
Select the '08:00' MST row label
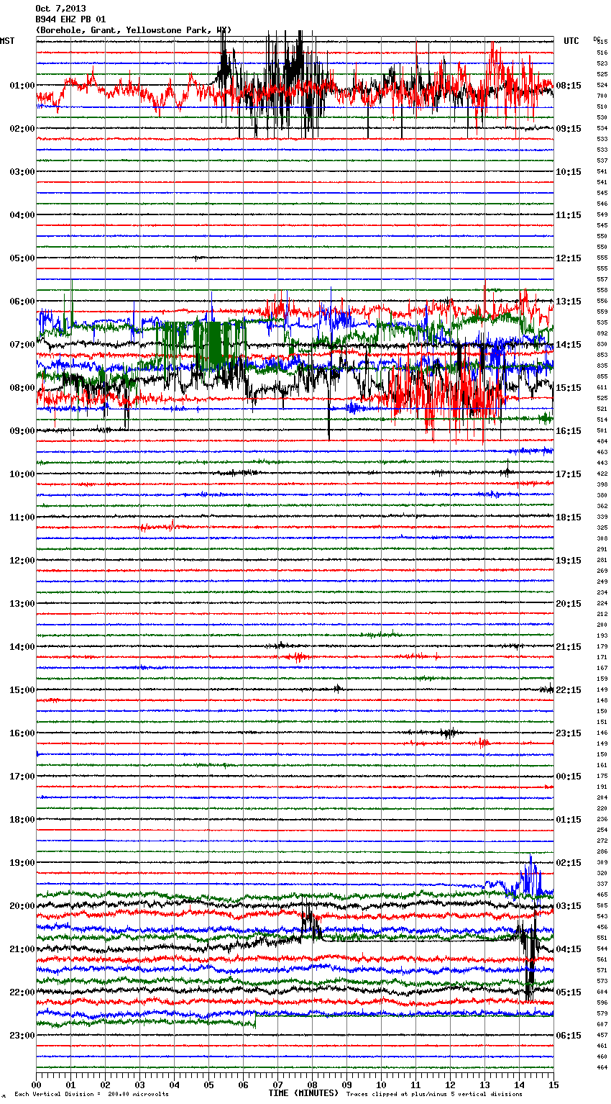click(x=22, y=388)
